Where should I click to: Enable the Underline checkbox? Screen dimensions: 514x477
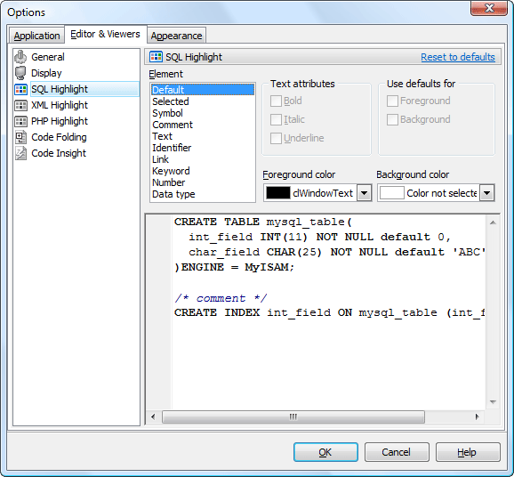(276, 138)
